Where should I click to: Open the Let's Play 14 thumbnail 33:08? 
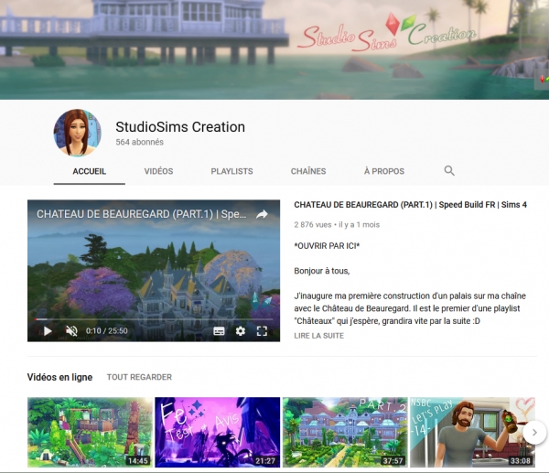click(473, 432)
